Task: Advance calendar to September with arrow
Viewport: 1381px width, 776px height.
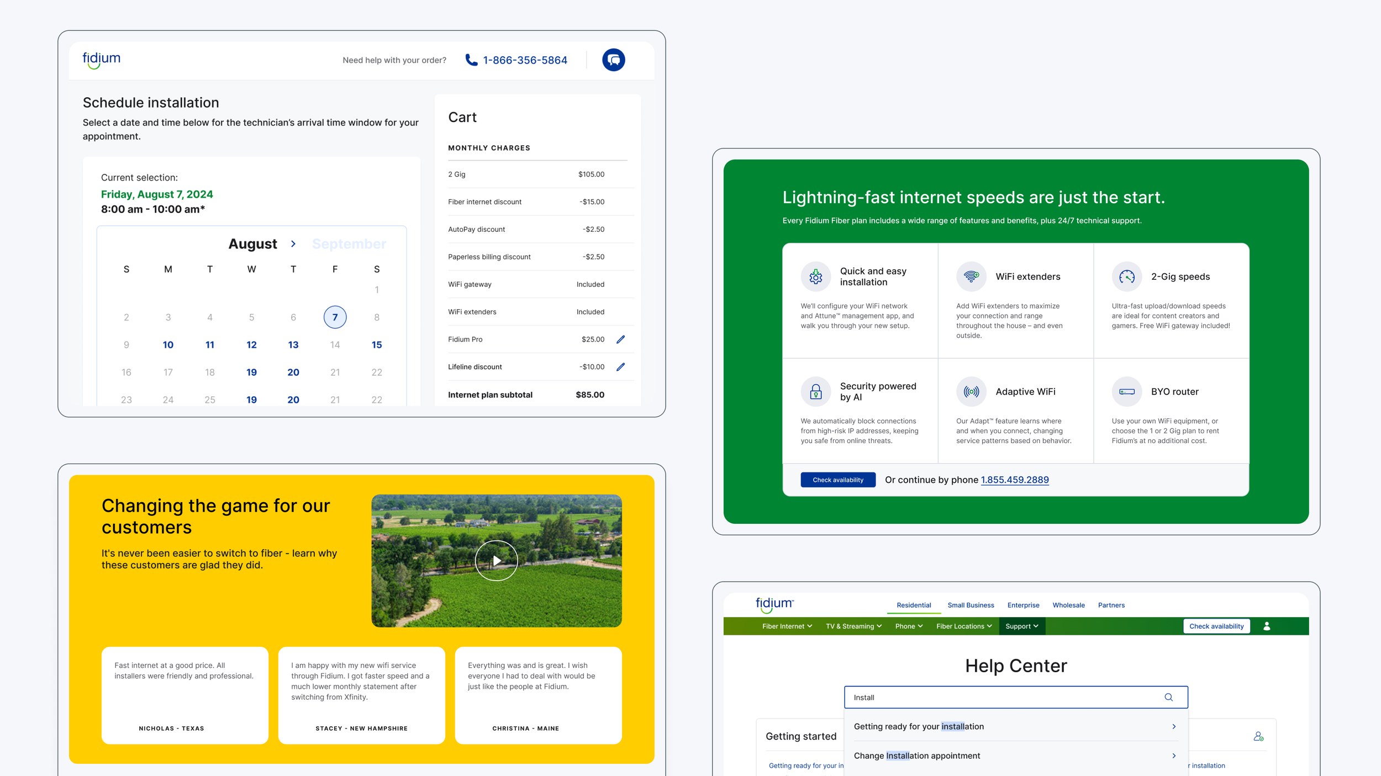Action: pyautogui.click(x=293, y=244)
